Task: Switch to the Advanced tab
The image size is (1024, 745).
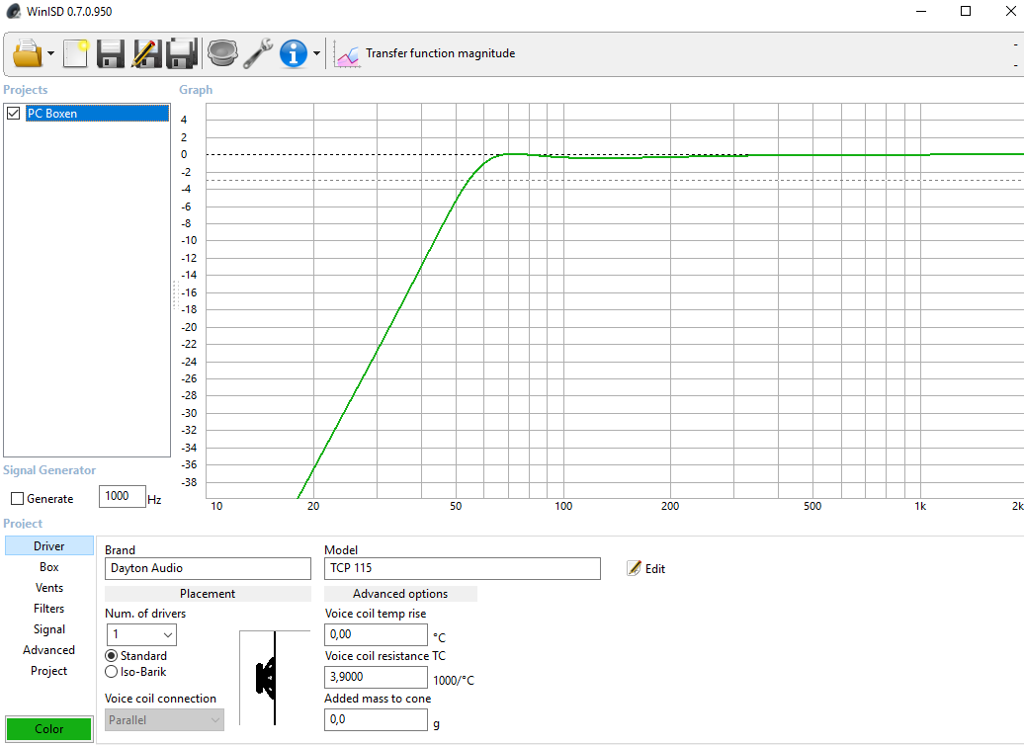Action: (x=49, y=650)
